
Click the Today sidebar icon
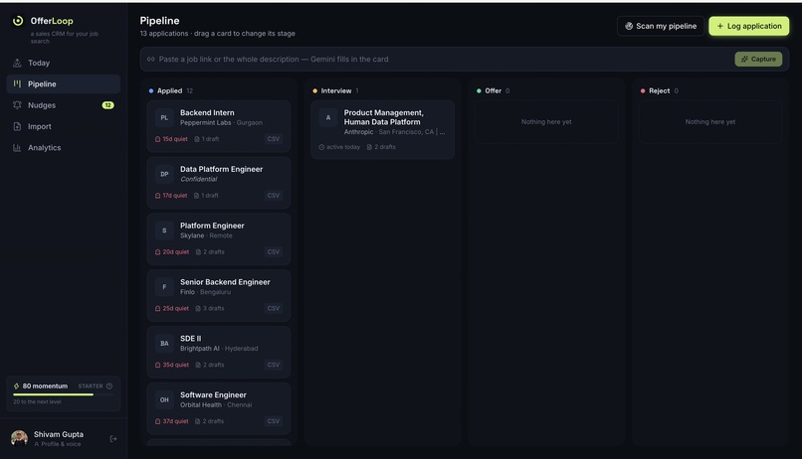(17, 63)
